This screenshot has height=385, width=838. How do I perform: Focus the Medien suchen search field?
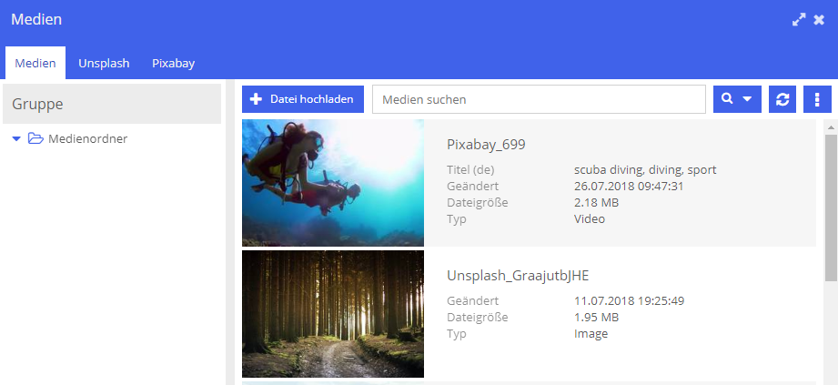[539, 99]
